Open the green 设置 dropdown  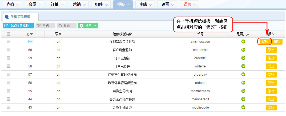point(88,25)
